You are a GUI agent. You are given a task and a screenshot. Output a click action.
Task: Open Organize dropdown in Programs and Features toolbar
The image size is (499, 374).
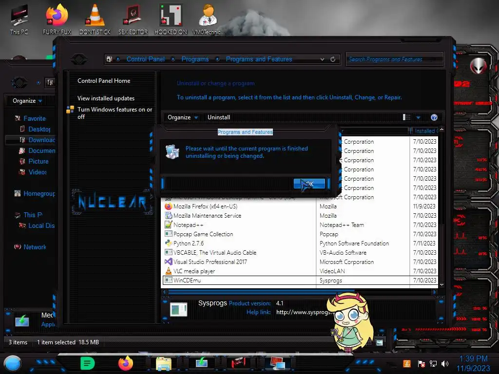click(x=183, y=117)
